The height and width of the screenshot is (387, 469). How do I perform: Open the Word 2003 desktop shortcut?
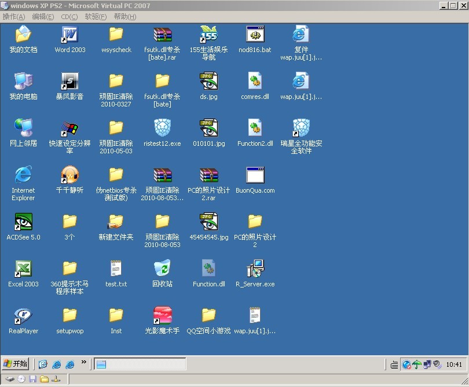tap(69, 35)
